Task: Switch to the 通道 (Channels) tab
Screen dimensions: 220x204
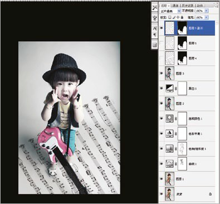Action: click(175, 6)
